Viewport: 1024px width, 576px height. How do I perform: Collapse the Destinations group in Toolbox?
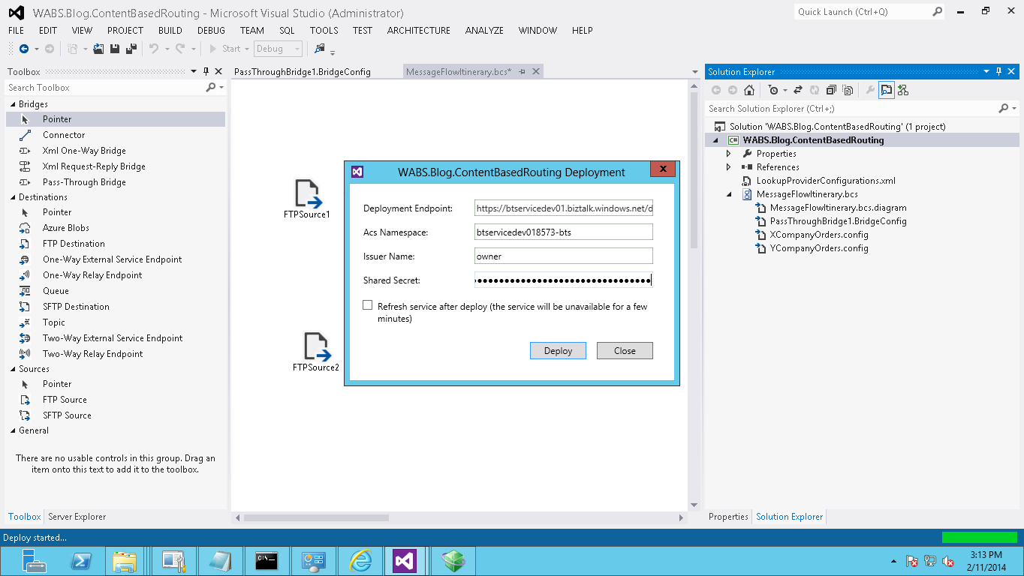[13, 197]
